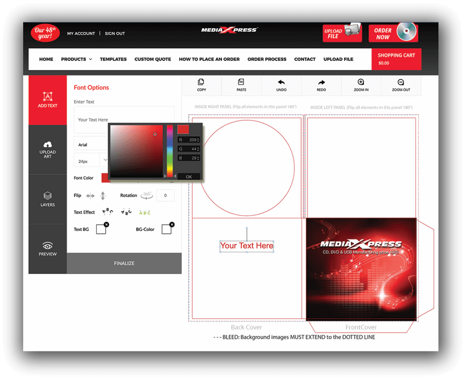
Task: Open the Upload Art panel
Action: [47, 149]
